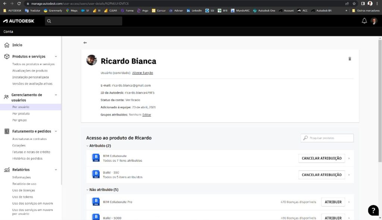This screenshot has width=382, height=220.
Task: Open the Autodesk One bookmark
Action: [264, 11]
